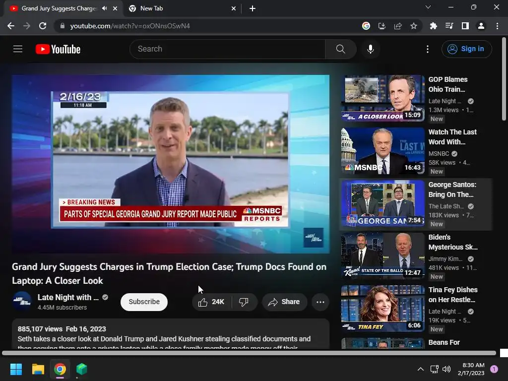
Task: Open Chrome profile icon
Action: coord(481,26)
